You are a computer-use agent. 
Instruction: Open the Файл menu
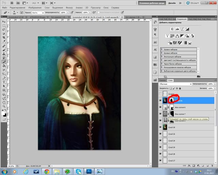tap(4, 8)
